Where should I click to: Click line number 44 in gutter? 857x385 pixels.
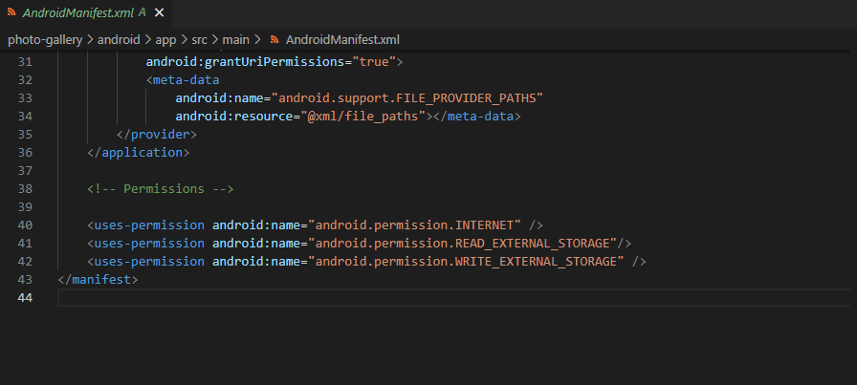25,298
